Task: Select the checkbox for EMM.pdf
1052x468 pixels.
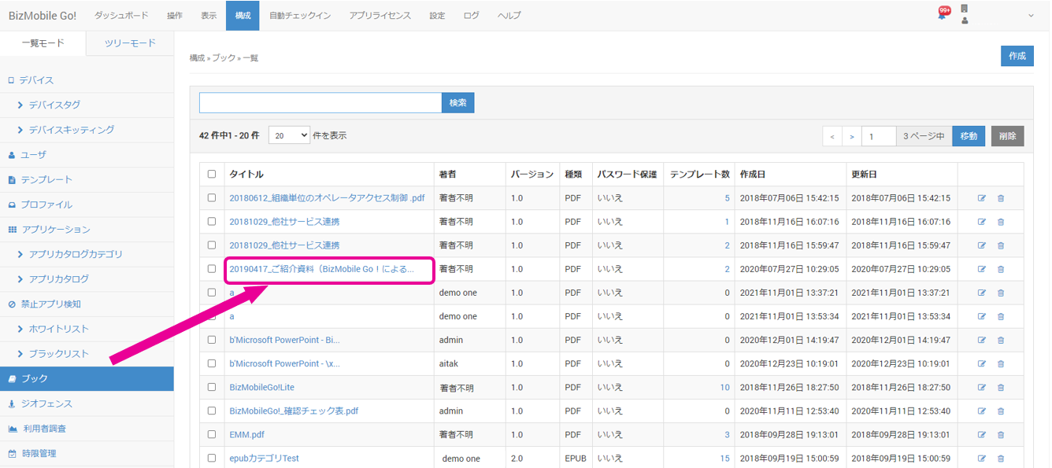Action: [211, 434]
